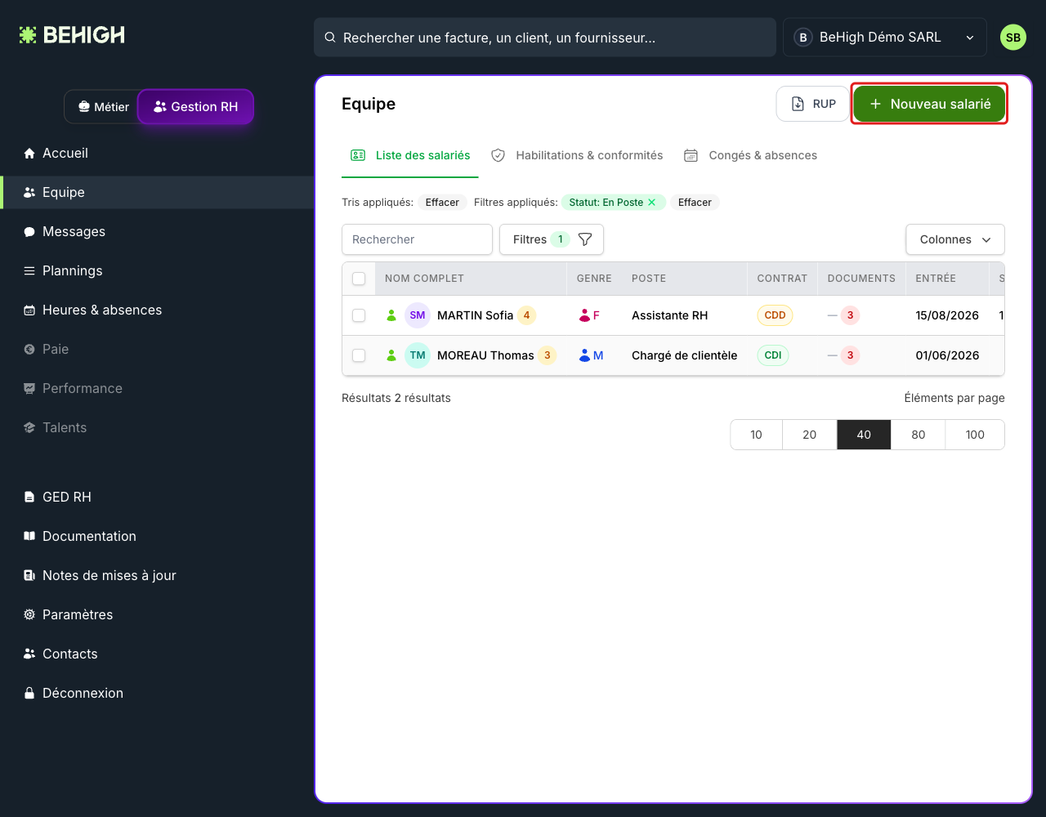Click the RUP download icon
This screenshot has height=817, width=1046.
click(x=798, y=104)
